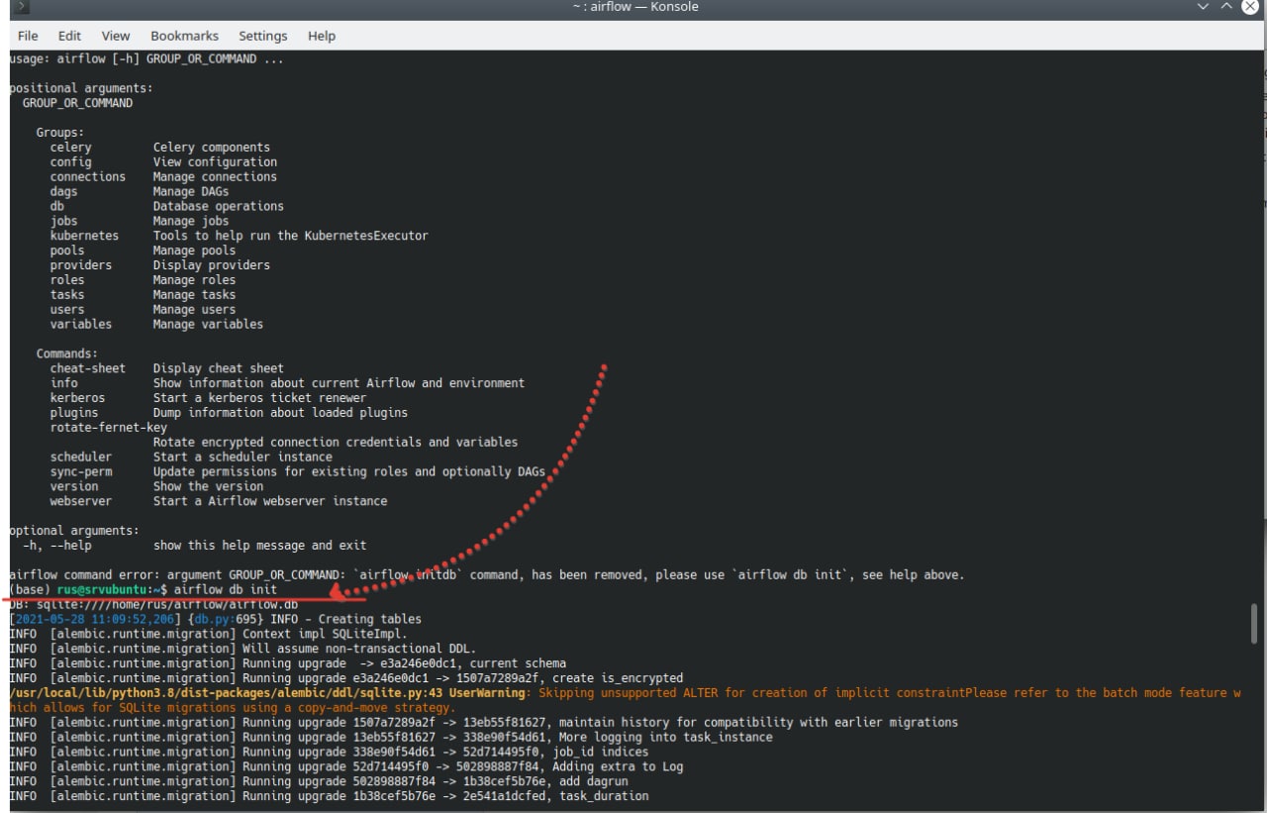
Task: Click the 'celery' group name
Action: click(x=70, y=148)
